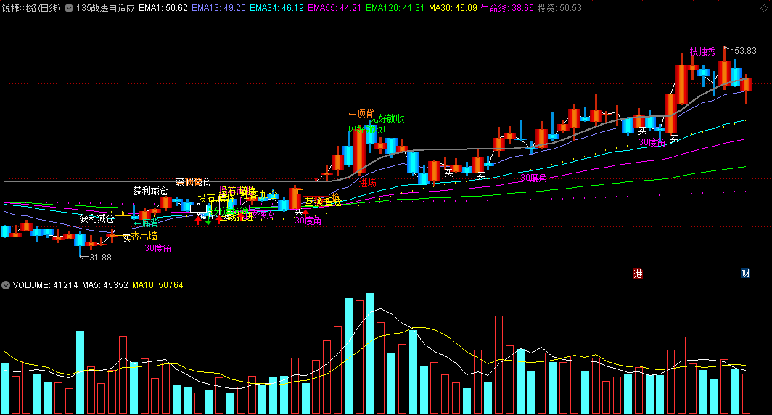Select the 生命线: 38.66 readout
The width and height of the screenshot is (772, 415).
pos(507,8)
